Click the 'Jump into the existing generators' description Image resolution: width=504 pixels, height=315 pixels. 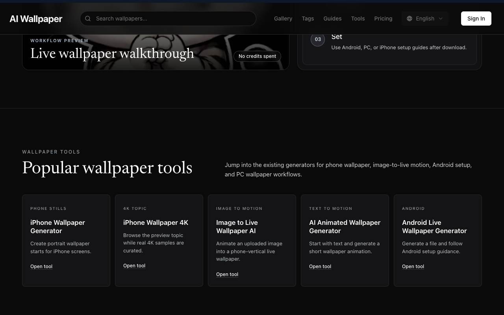tap(348, 170)
